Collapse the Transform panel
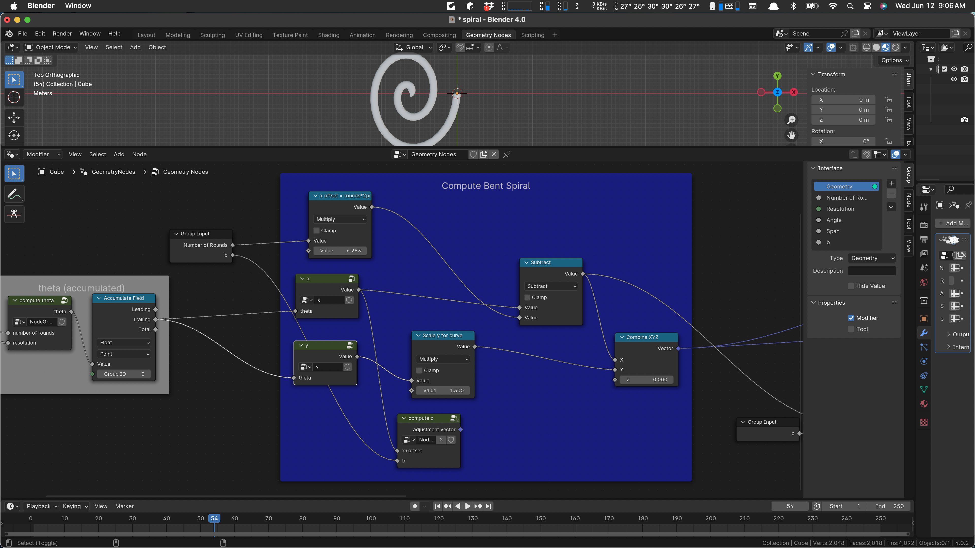This screenshot has height=548, width=975. [x=813, y=74]
